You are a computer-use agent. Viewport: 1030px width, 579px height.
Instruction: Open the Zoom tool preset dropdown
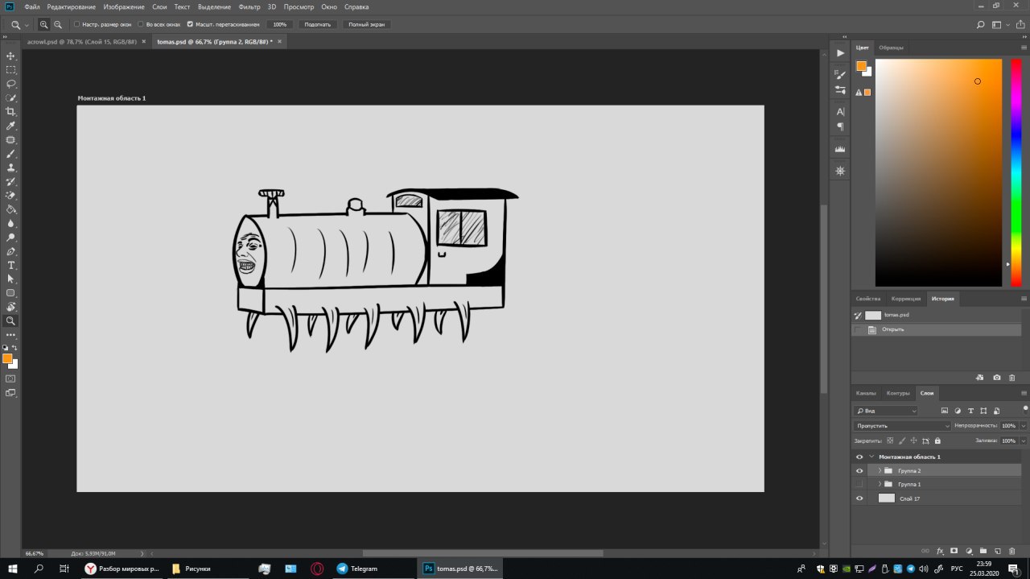(27, 25)
